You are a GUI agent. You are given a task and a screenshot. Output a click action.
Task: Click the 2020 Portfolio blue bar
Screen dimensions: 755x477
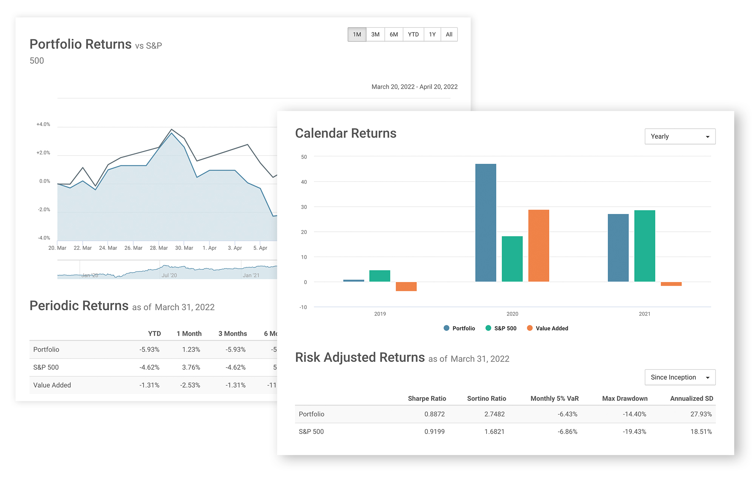485,223
